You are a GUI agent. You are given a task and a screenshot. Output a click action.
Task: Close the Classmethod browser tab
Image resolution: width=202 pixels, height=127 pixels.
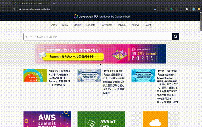click(48, 3)
